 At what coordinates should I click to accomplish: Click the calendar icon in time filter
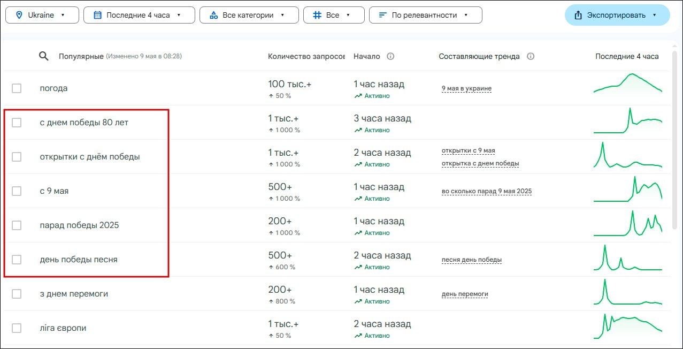(97, 15)
